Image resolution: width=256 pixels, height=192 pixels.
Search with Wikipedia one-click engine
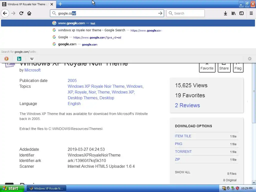32,58
